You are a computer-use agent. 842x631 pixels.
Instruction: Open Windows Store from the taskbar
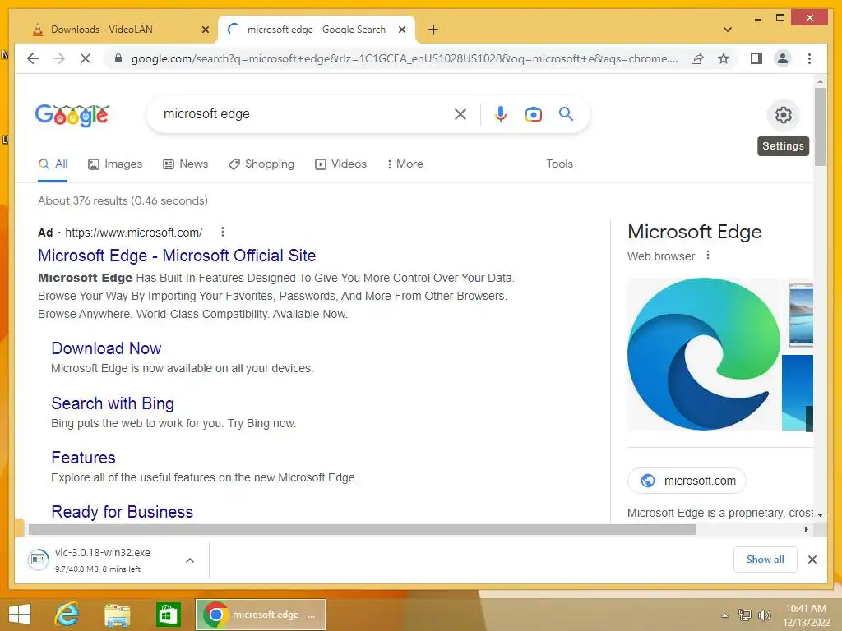(168, 615)
